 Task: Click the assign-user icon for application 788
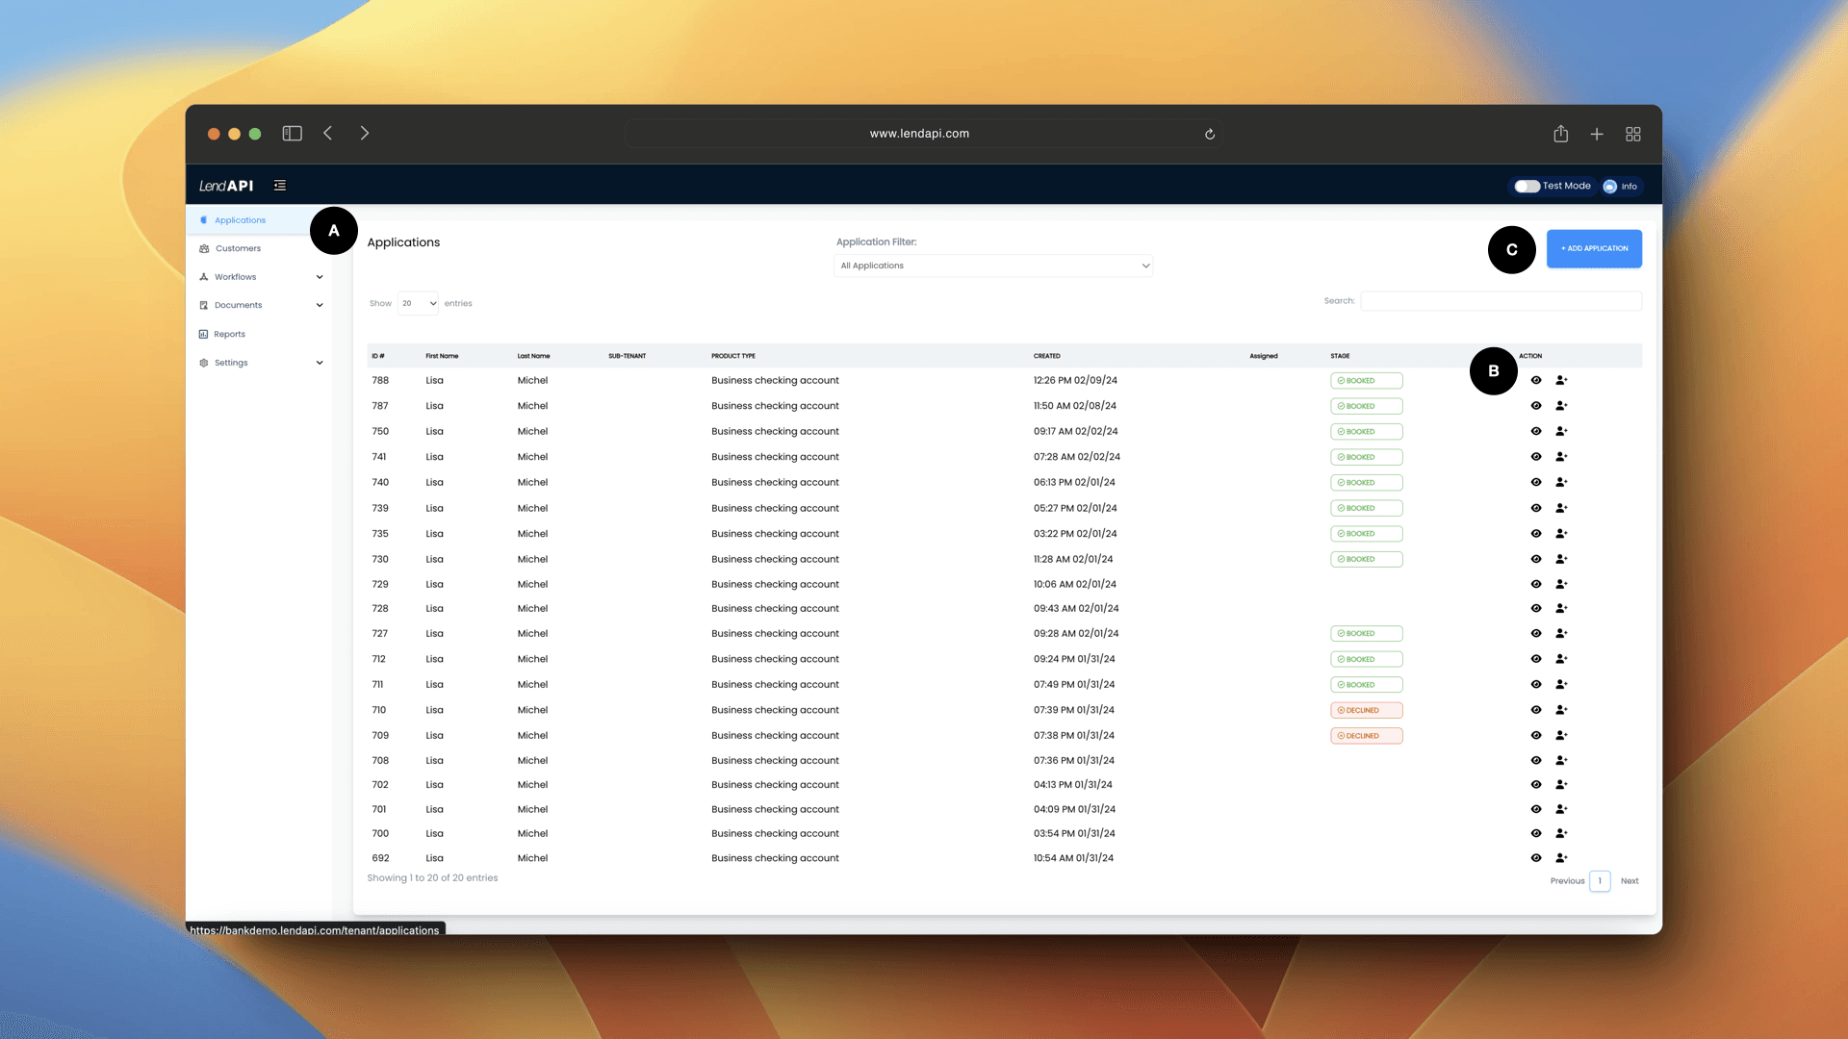[1561, 380]
